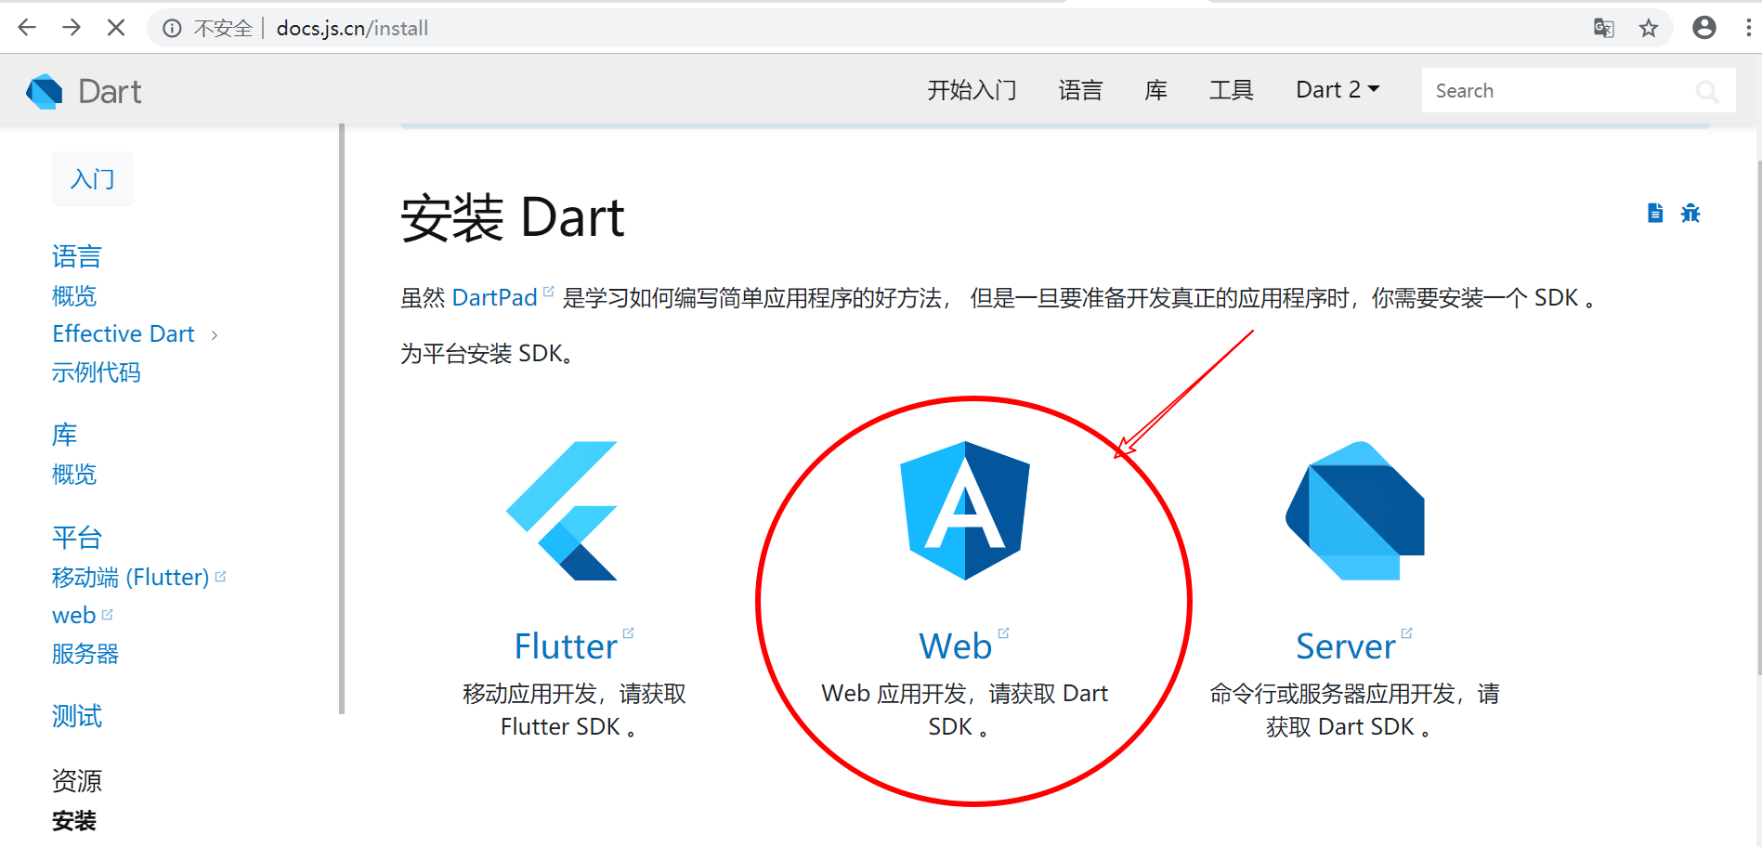Submit search with magnifier icon
Viewport: 1762px width, 847px height.
pyautogui.click(x=1707, y=91)
